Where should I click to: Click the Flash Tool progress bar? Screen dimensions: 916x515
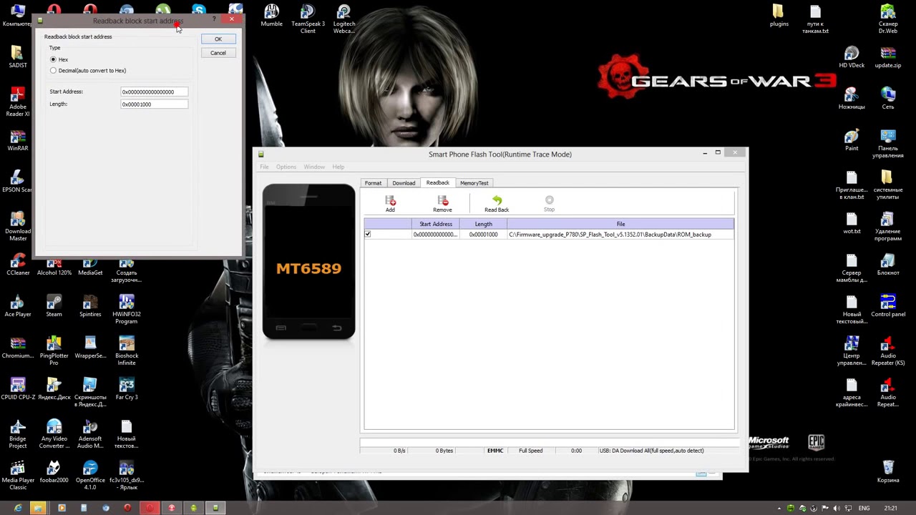point(549,443)
